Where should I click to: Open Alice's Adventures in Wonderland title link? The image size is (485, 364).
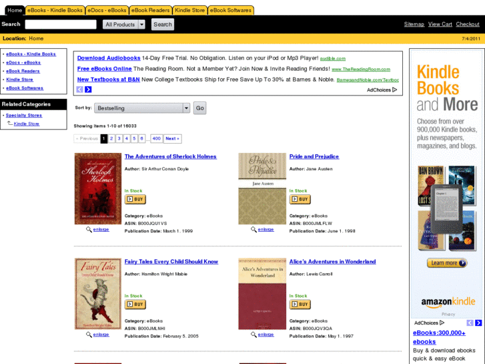point(332,261)
